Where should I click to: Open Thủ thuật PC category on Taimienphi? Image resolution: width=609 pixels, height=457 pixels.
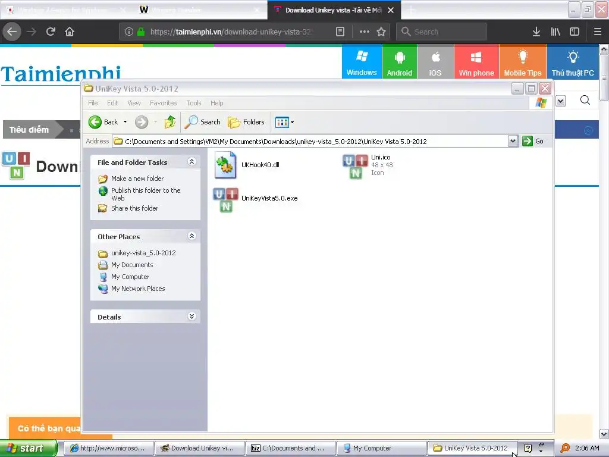point(573,62)
